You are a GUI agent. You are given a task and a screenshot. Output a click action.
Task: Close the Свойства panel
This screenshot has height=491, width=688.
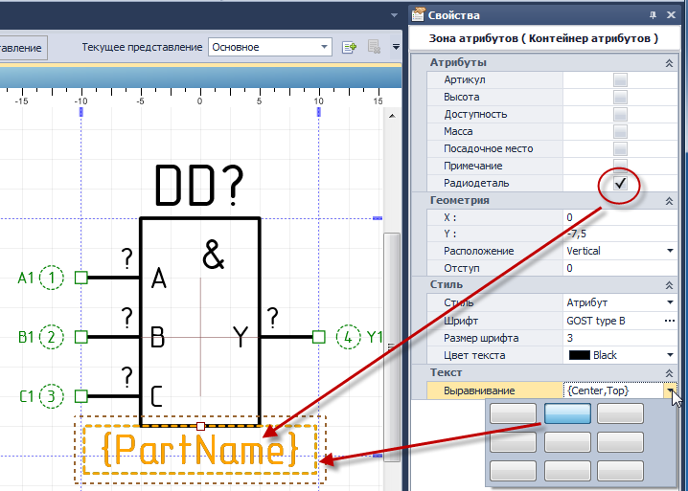coord(671,15)
